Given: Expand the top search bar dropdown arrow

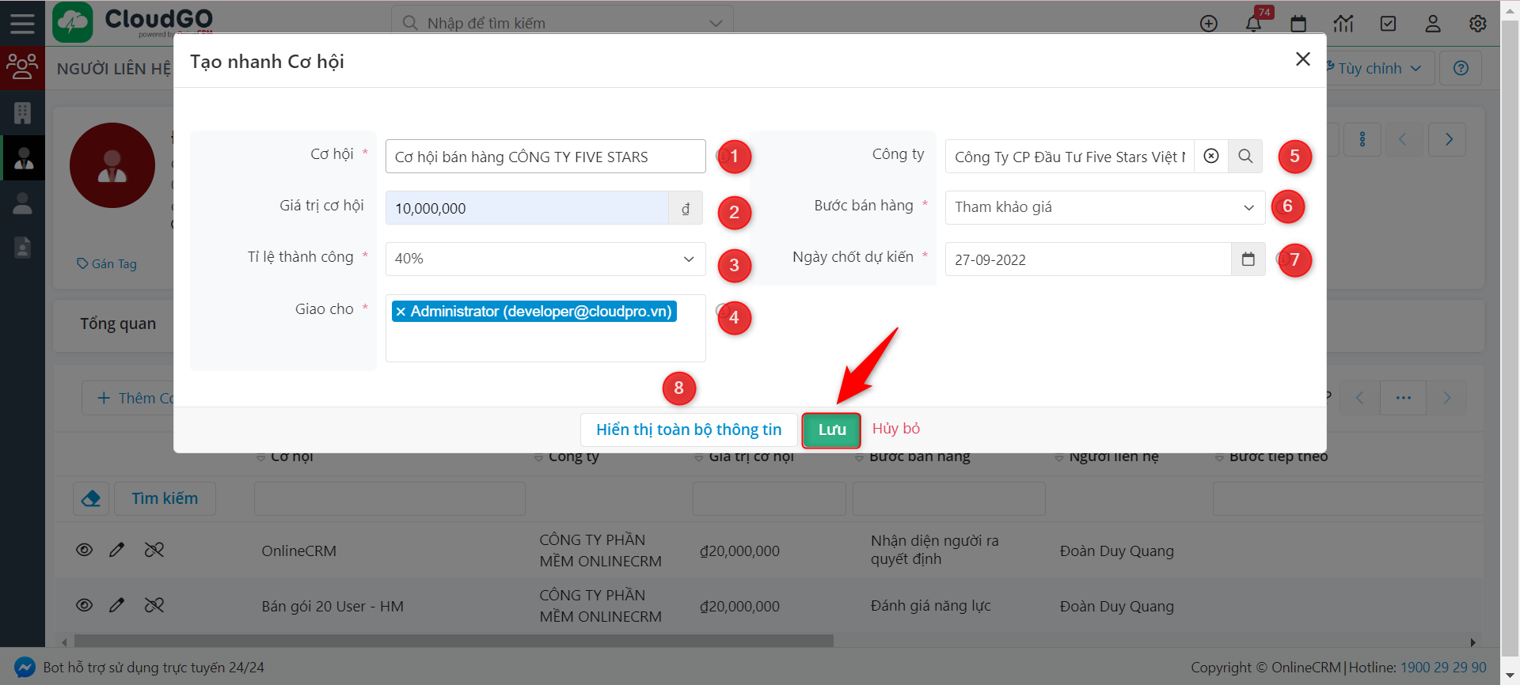Looking at the screenshot, I should pyautogui.click(x=716, y=24).
